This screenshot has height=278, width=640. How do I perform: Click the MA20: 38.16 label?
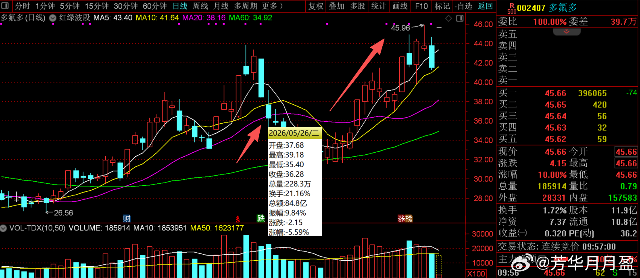pyautogui.click(x=204, y=18)
